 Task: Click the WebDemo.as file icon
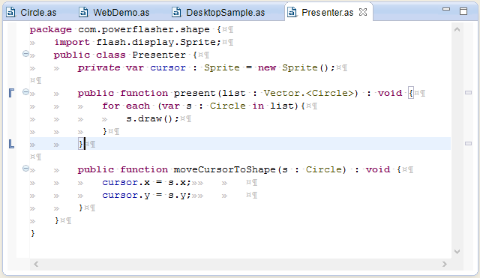point(83,13)
